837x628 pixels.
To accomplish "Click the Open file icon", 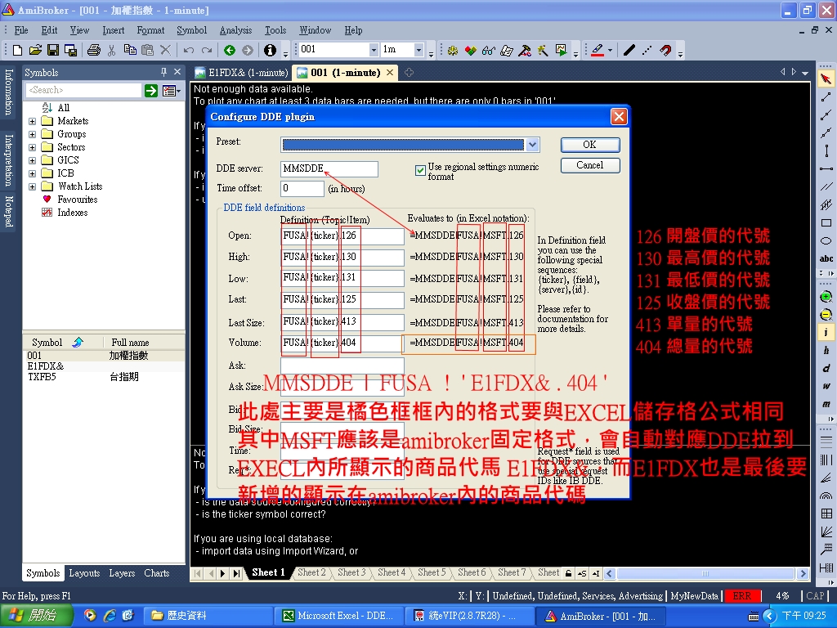I will tap(35, 50).
